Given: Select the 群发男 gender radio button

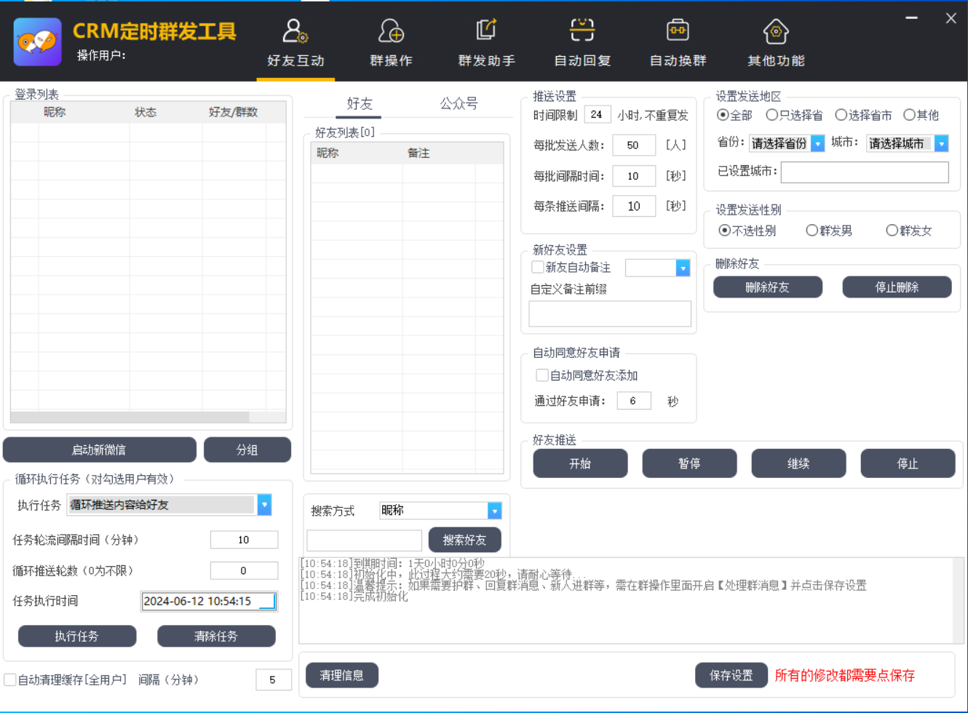Looking at the screenshot, I should pos(812,231).
